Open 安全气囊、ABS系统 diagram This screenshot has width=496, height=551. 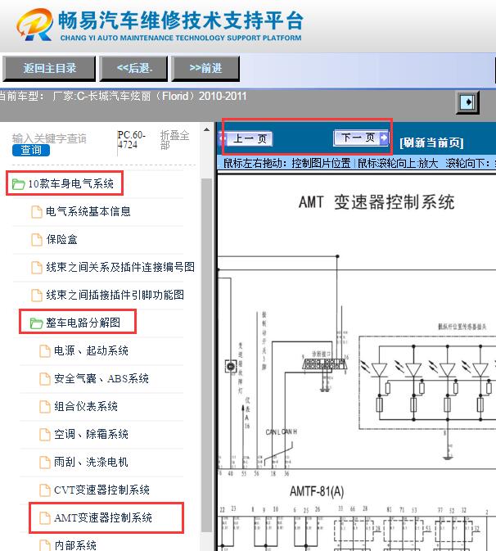(x=101, y=378)
